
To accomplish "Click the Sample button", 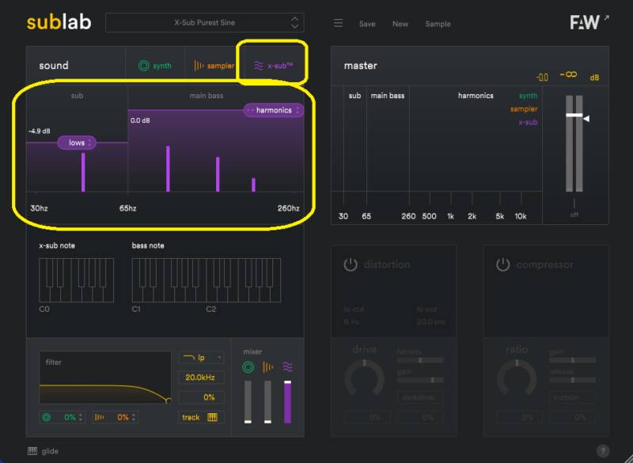I will [x=438, y=24].
